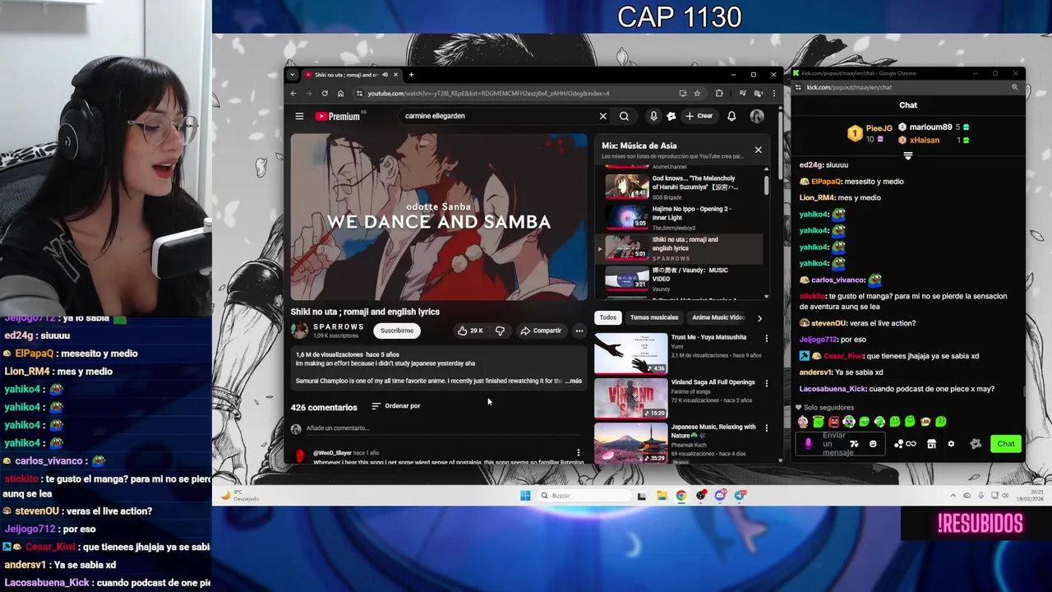Reload the YouTube page in Chrome
Viewport: 1052px width, 592px height.
coord(325,93)
